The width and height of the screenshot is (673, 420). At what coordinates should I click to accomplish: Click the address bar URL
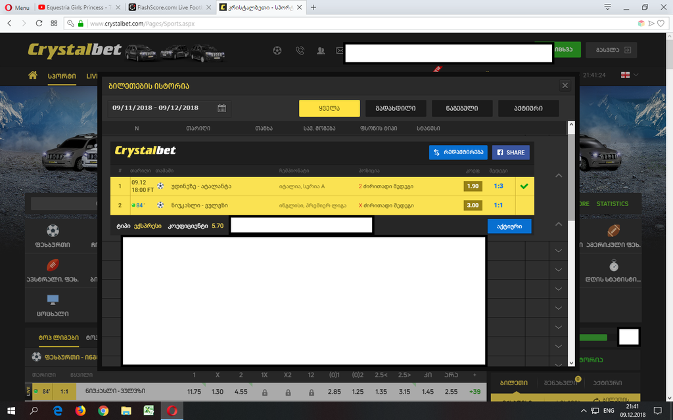(142, 24)
